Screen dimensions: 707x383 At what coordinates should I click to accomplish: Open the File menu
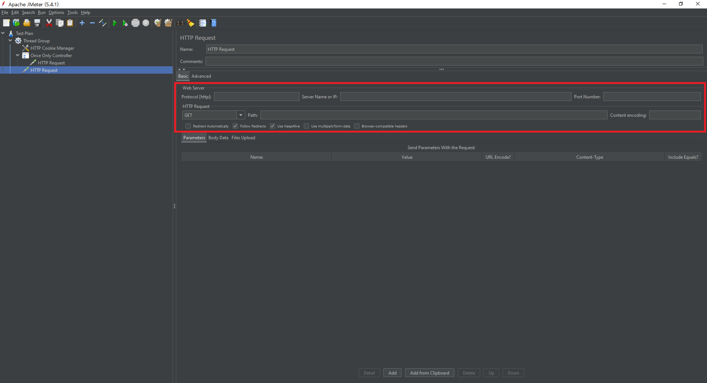[x=5, y=13]
